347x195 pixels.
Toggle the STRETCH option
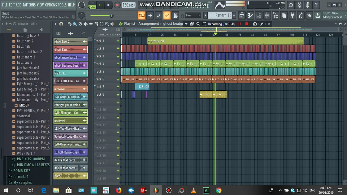pos(115,35)
